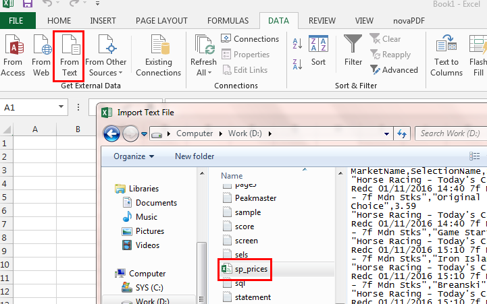Click the Search Work (D:) field
This screenshot has width=487, height=304.
click(451, 133)
